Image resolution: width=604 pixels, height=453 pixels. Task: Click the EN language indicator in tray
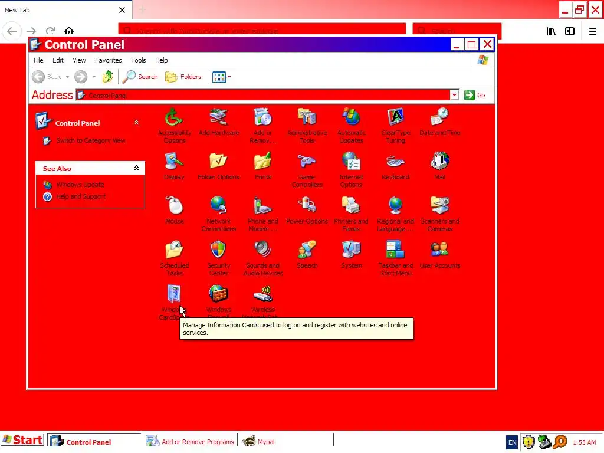512,442
